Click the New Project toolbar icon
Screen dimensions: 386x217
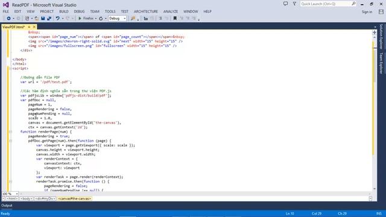point(27,19)
